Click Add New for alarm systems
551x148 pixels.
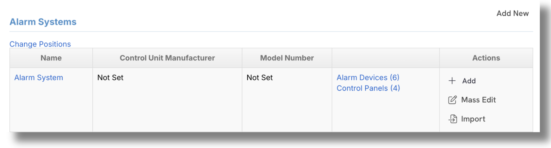[x=512, y=13]
